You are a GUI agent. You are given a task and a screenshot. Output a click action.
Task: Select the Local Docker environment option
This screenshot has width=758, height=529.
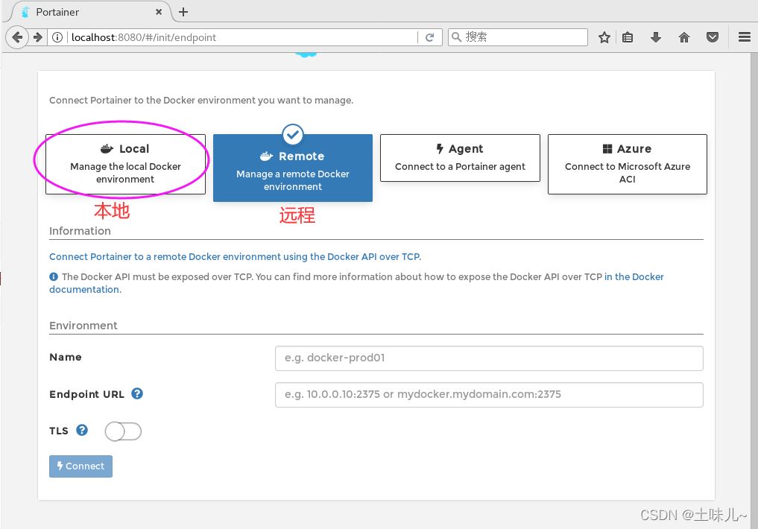pos(125,164)
